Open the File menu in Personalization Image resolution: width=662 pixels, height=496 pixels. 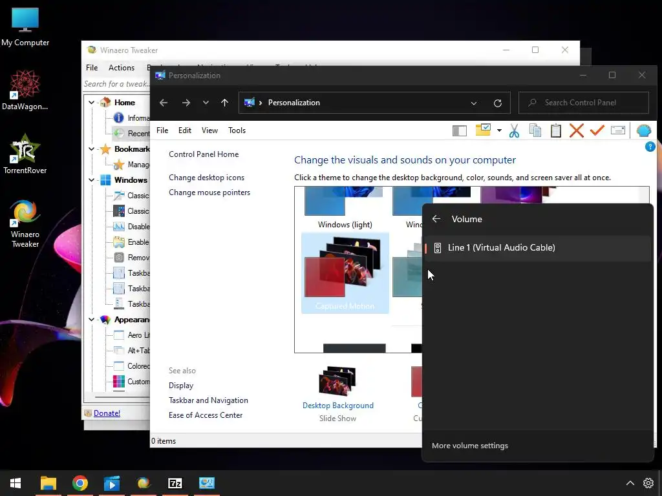pos(162,130)
